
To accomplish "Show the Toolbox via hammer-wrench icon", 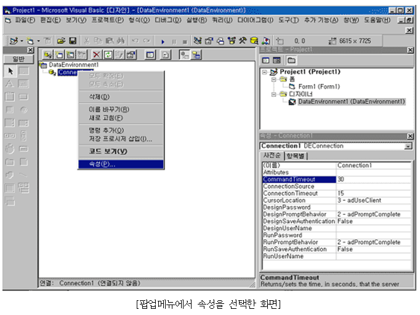I will pos(243,41).
